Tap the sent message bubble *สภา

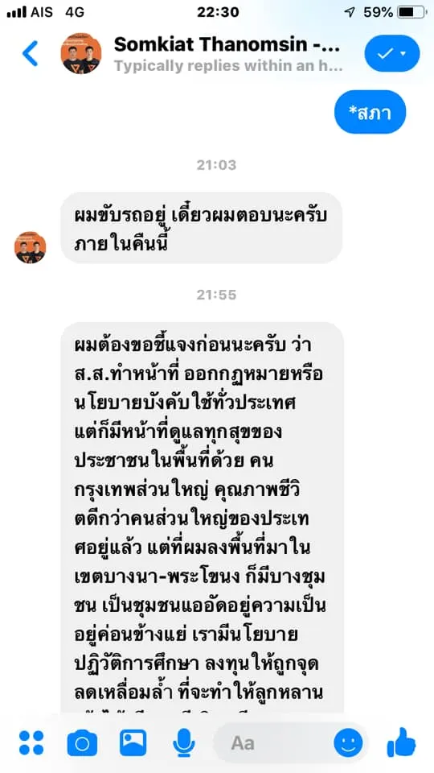coord(370,112)
